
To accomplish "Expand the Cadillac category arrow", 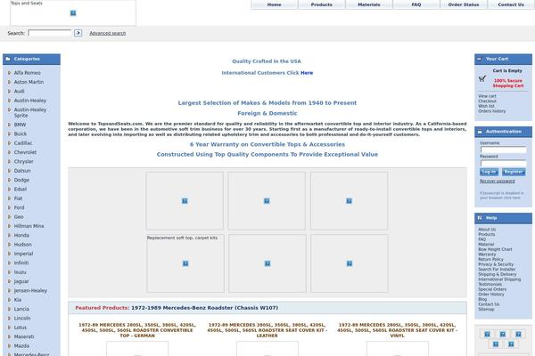I will pyautogui.click(x=9, y=142).
